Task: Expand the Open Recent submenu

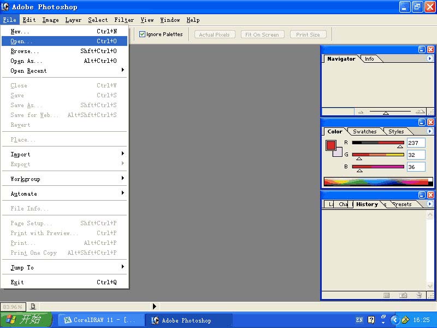Action: pyautogui.click(x=66, y=71)
